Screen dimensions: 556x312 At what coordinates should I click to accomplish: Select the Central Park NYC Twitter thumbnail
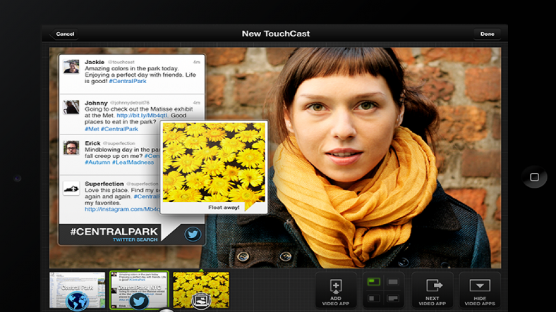[139, 289]
